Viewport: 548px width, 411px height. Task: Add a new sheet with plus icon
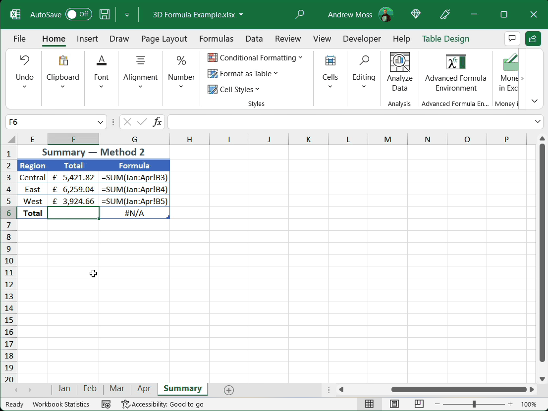(x=229, y=390)
